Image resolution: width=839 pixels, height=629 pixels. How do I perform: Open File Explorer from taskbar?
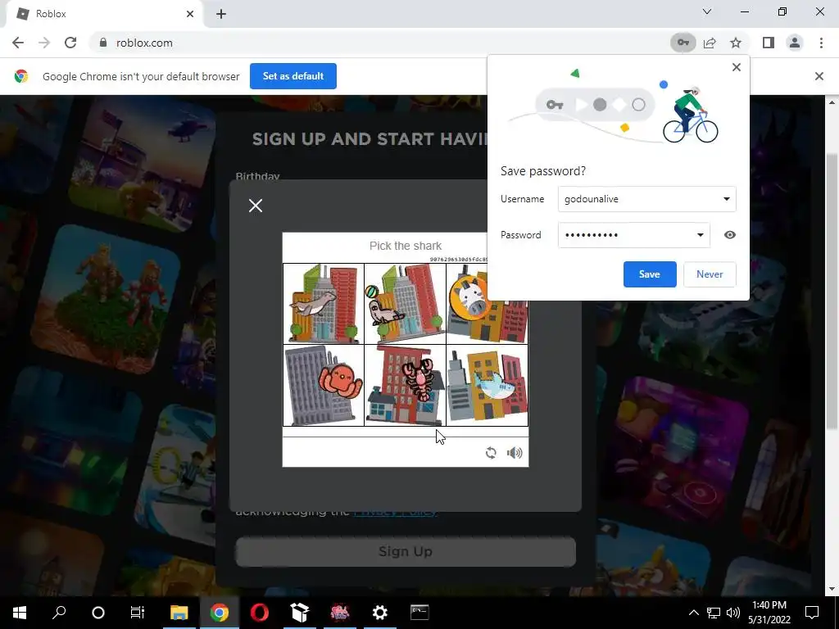179,613
